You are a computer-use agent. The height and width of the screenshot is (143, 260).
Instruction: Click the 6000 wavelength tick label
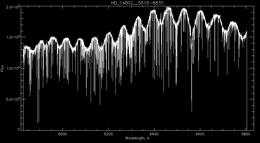click(x=62, y=134)
